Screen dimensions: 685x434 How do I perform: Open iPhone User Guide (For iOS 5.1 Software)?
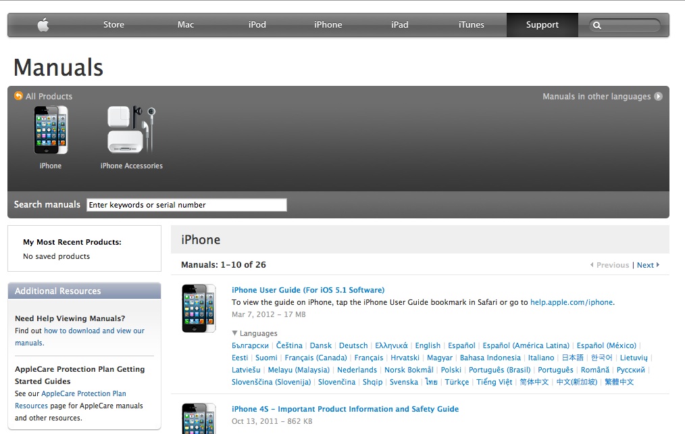(308, 290)
